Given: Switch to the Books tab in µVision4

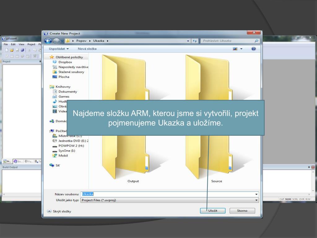Looking at the screenshot, I should point(18,161).
